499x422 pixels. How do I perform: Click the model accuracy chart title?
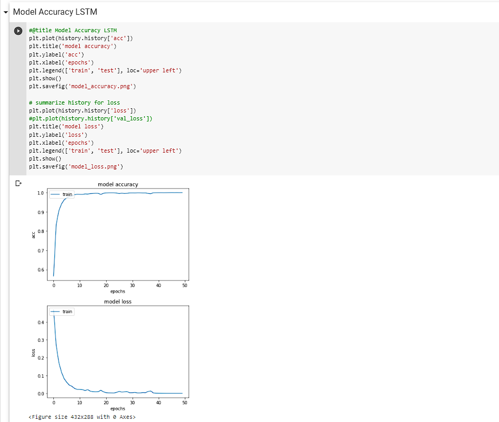pyautogui.click(x=118, y=184)
